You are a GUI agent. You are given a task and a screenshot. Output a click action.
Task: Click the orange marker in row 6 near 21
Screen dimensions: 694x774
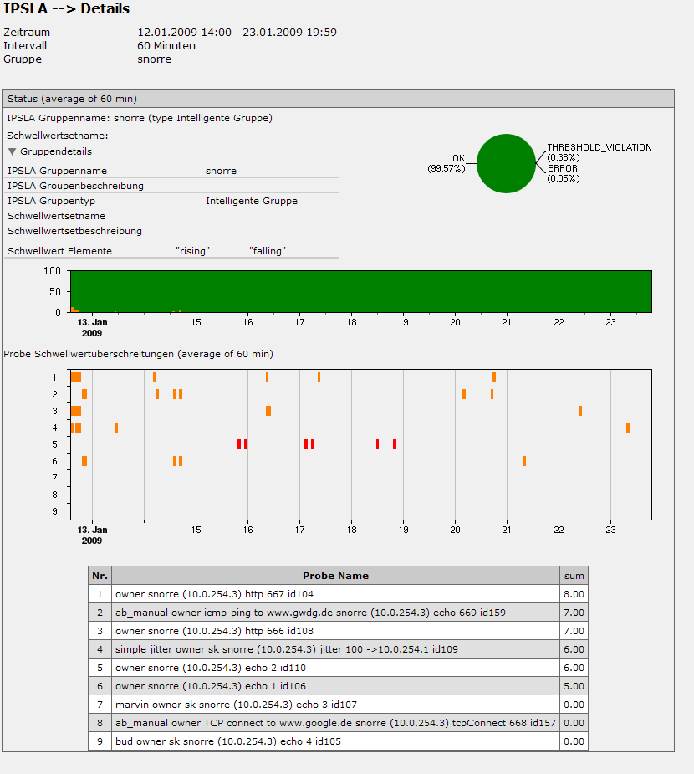pos(524,461)
